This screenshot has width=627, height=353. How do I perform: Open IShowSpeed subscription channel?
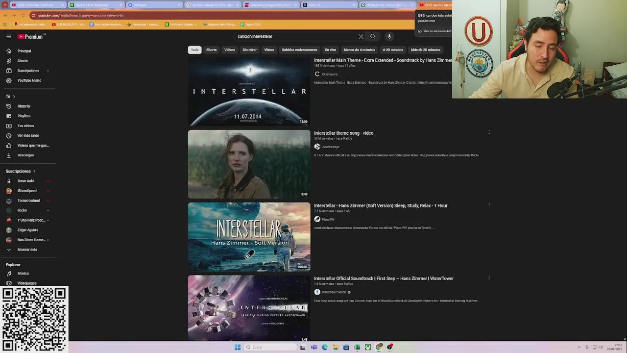point(28,191)
